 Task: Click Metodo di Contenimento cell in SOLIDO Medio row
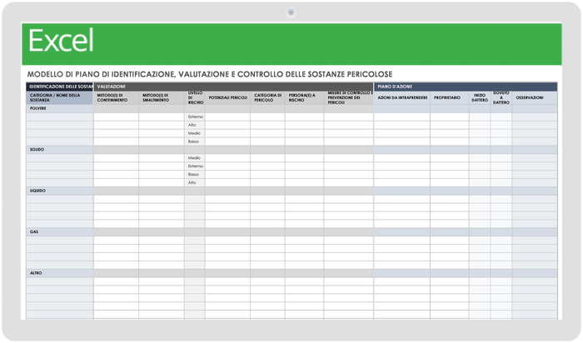pyautogui.click(x=116, y=158)
